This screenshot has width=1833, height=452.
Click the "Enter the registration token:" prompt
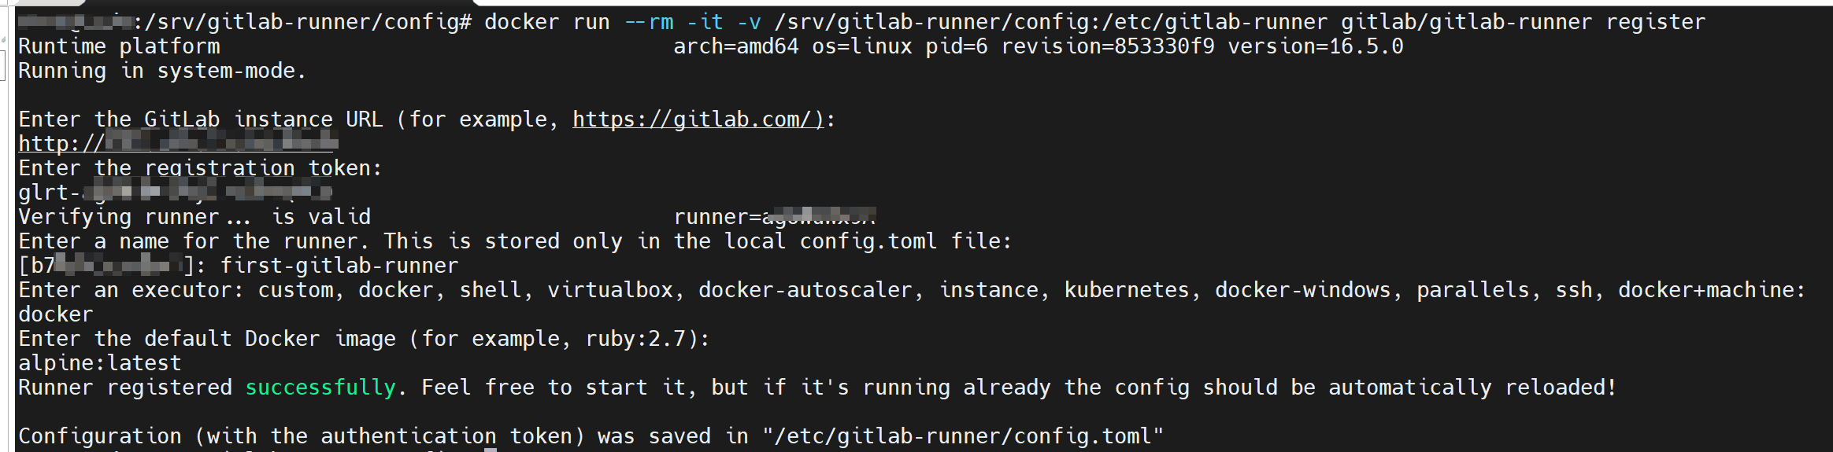point(200,168)
